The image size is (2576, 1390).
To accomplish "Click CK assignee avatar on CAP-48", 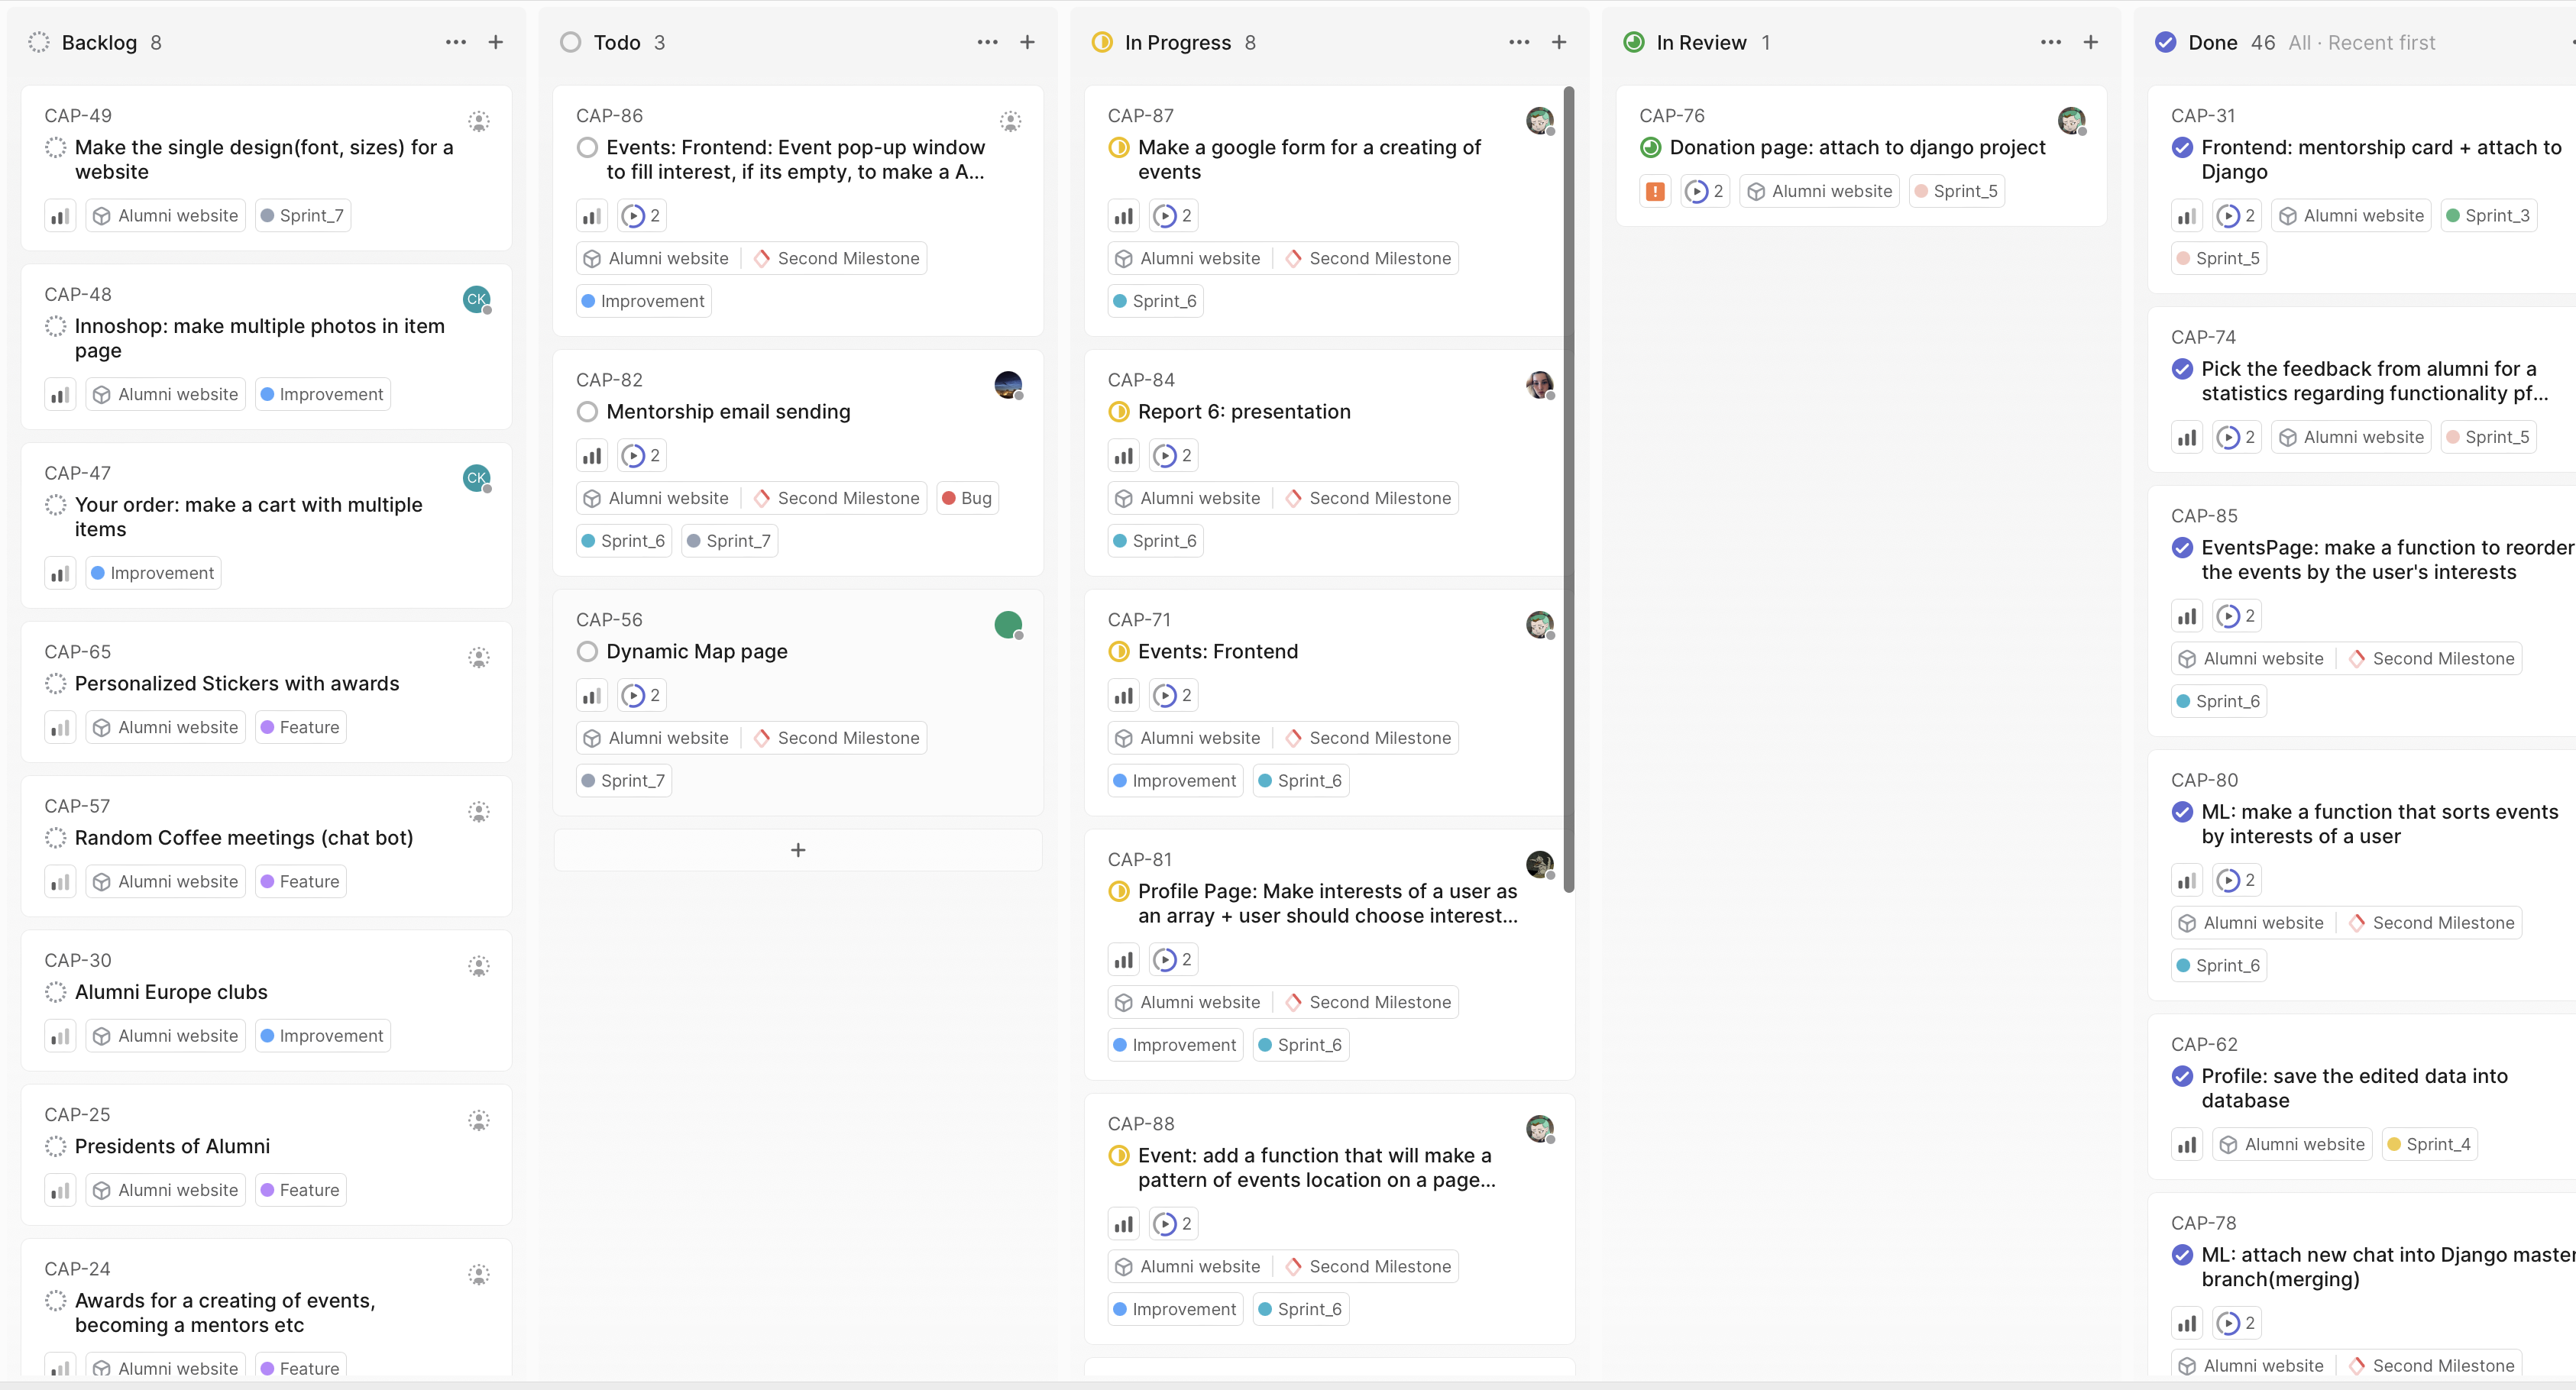I will [477, 299].
